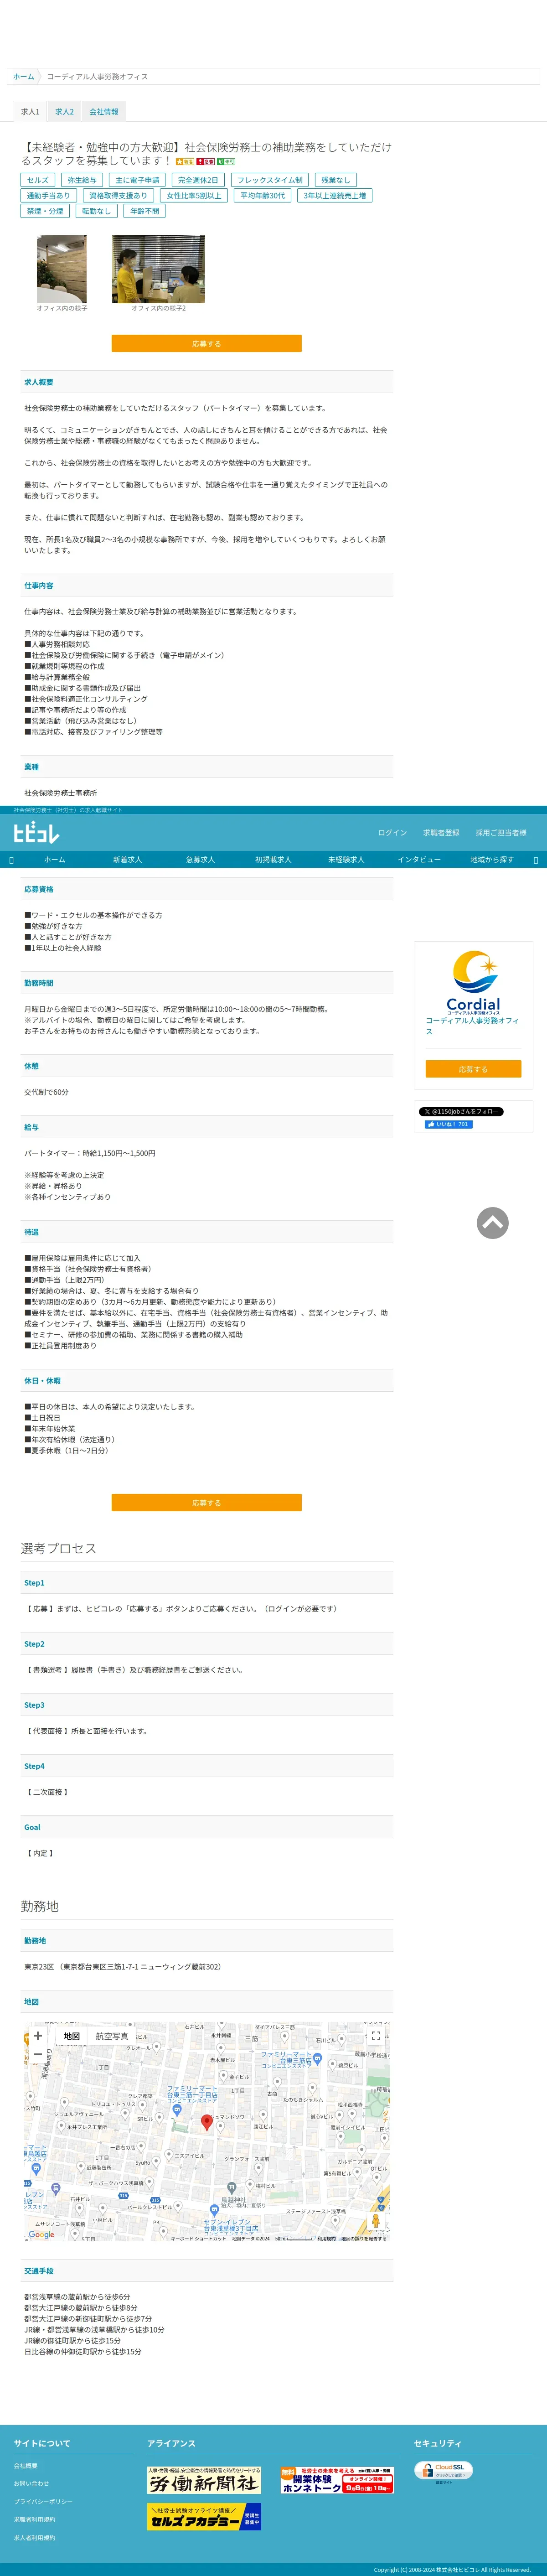Zoom in on the map
The height and width of the screenshot is (2576, 547).
click(38, 2035)
